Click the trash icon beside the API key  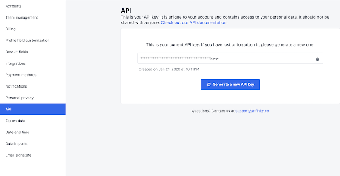pyautogui.click(x=317, y=59)
